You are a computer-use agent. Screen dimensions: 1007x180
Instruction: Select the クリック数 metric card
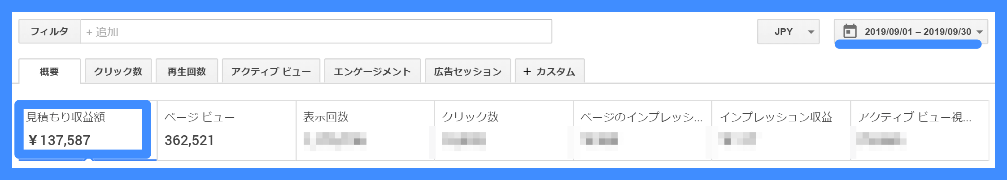[x=504, y=130]
